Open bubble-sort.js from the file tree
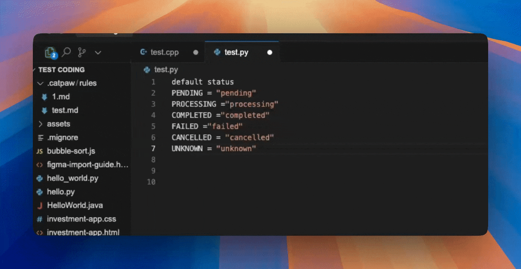 point(71,151)
